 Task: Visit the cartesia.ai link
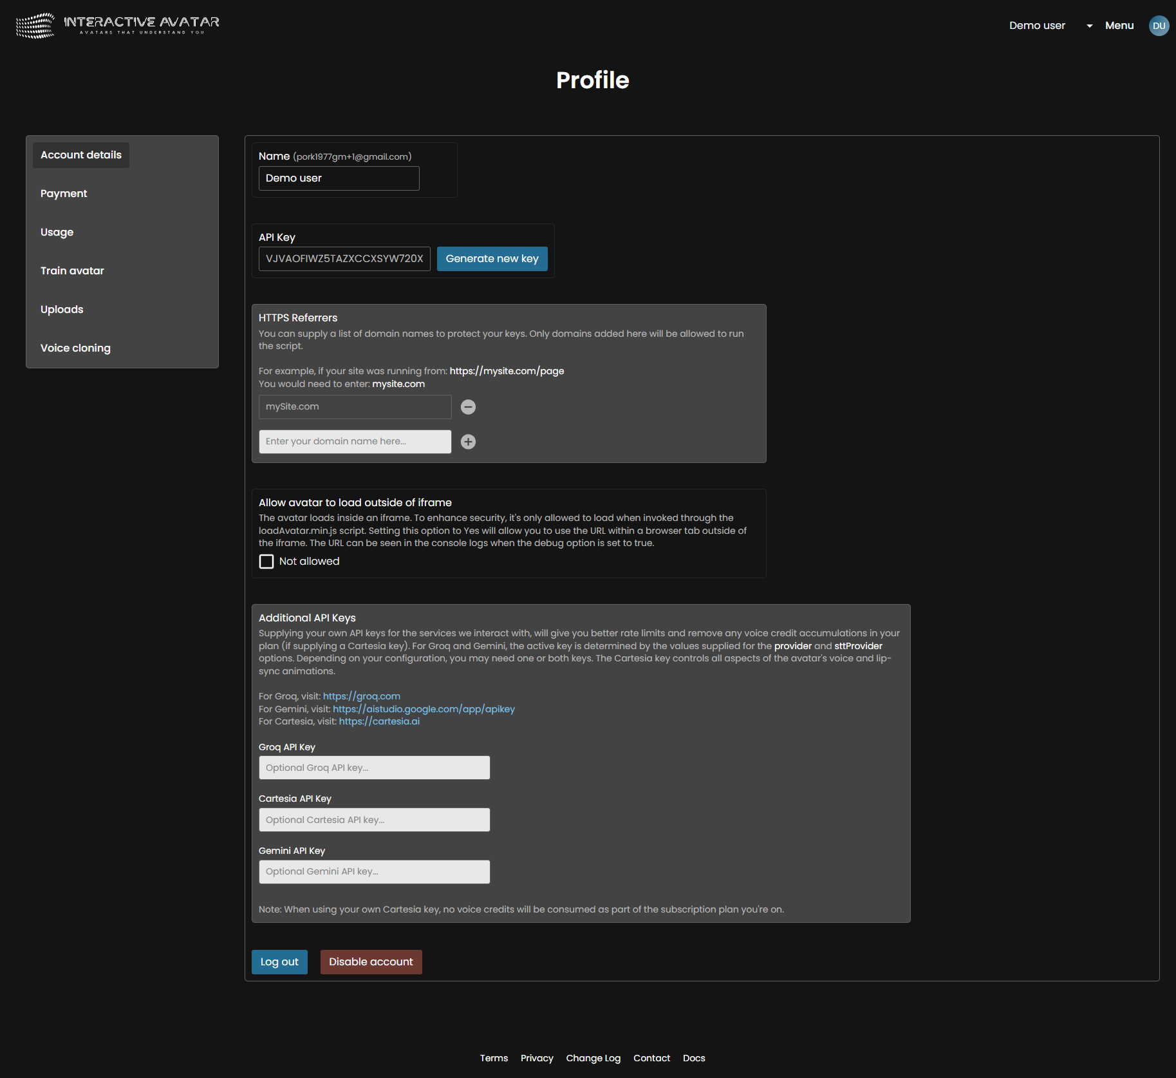point(379,721)
